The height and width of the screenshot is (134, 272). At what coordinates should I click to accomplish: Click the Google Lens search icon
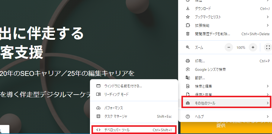188,70
